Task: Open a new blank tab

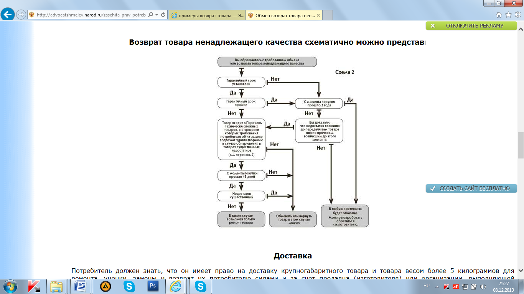Action: tap(328, 15)
